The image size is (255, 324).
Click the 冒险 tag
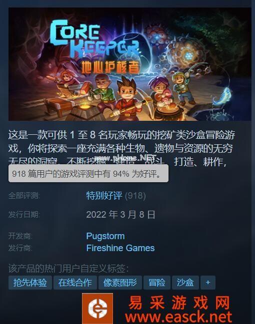157,283
